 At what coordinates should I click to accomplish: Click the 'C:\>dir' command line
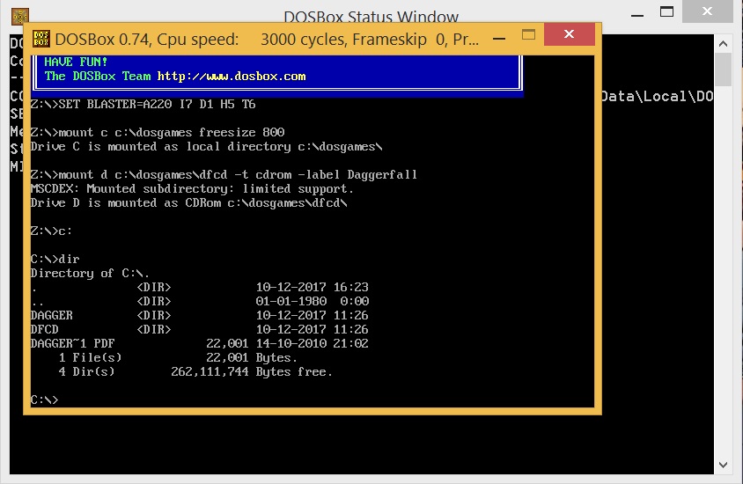point(55,259)
